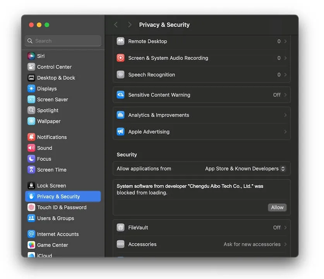This screenshot has width=324, height=279.
Task: Expand Sensitive Content Warning chevron
Action: 285,95
